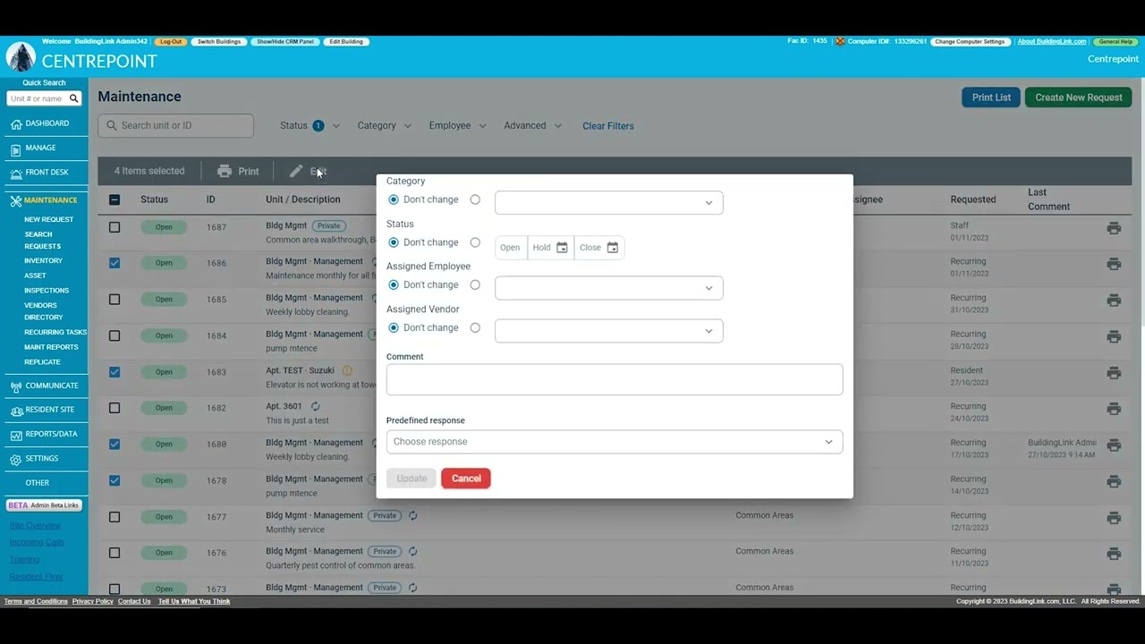Viewport: 1145px width, 644px height.
Task: Click the Reports/Data icon
Action: pos(16,436)
